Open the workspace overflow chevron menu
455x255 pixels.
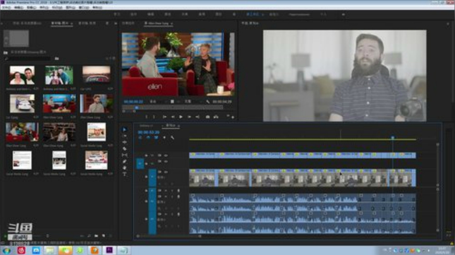coord(344,14)
